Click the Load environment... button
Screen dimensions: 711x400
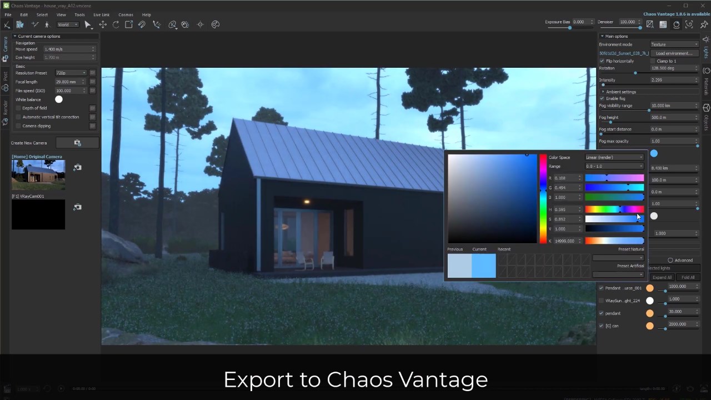[674, 53]
